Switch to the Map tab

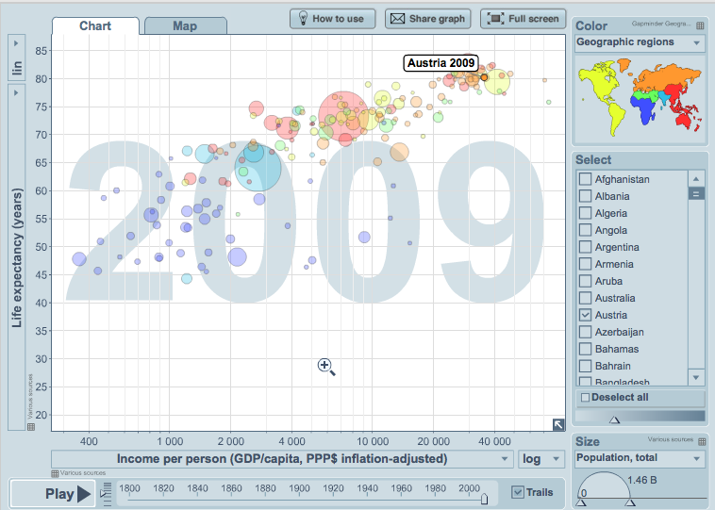[x=185, y=25]
